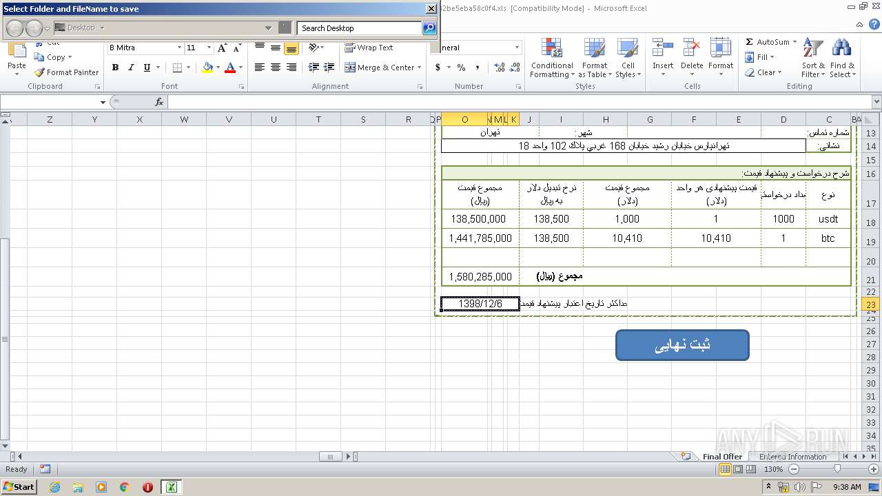Toggle Bold formatting
Image resolution: width=882 pixels, height=496 pixels.
pos(115,68)
